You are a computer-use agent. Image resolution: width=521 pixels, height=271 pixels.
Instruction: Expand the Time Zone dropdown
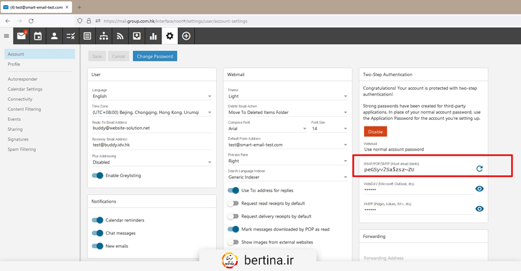click(152, 113)
